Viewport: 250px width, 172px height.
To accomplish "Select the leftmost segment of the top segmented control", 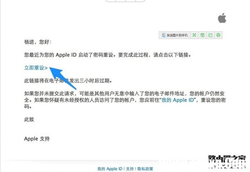I will (111, 1).
